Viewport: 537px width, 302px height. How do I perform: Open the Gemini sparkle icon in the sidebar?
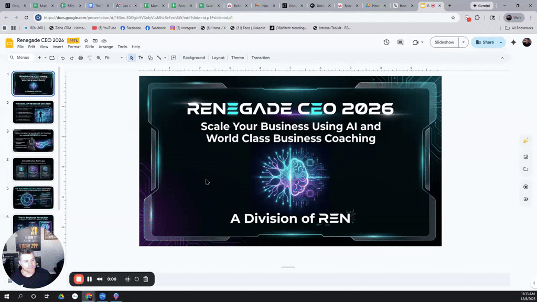(x=526, y=140)
